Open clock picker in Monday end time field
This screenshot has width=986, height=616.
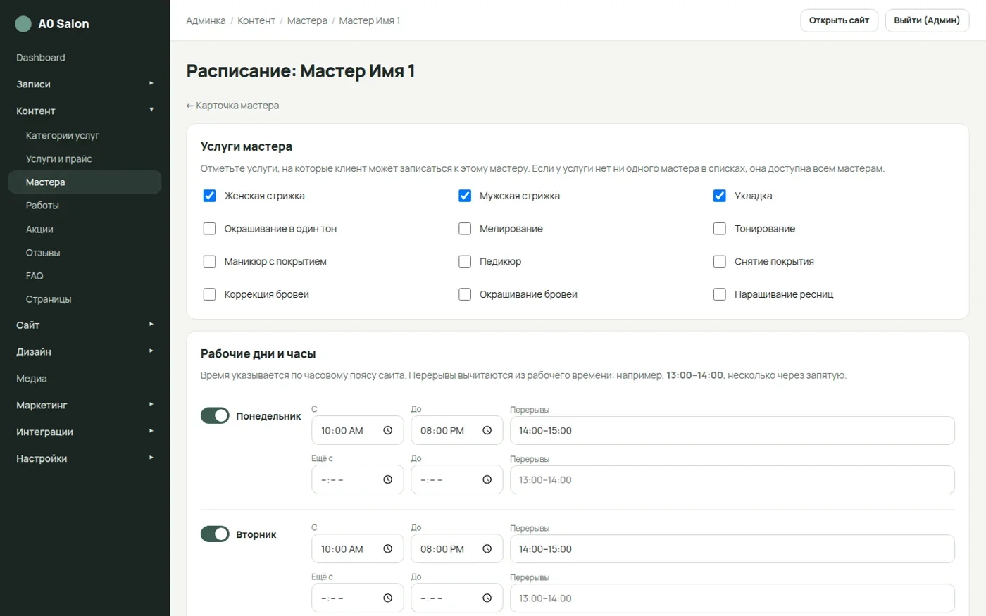click(487, 430)
